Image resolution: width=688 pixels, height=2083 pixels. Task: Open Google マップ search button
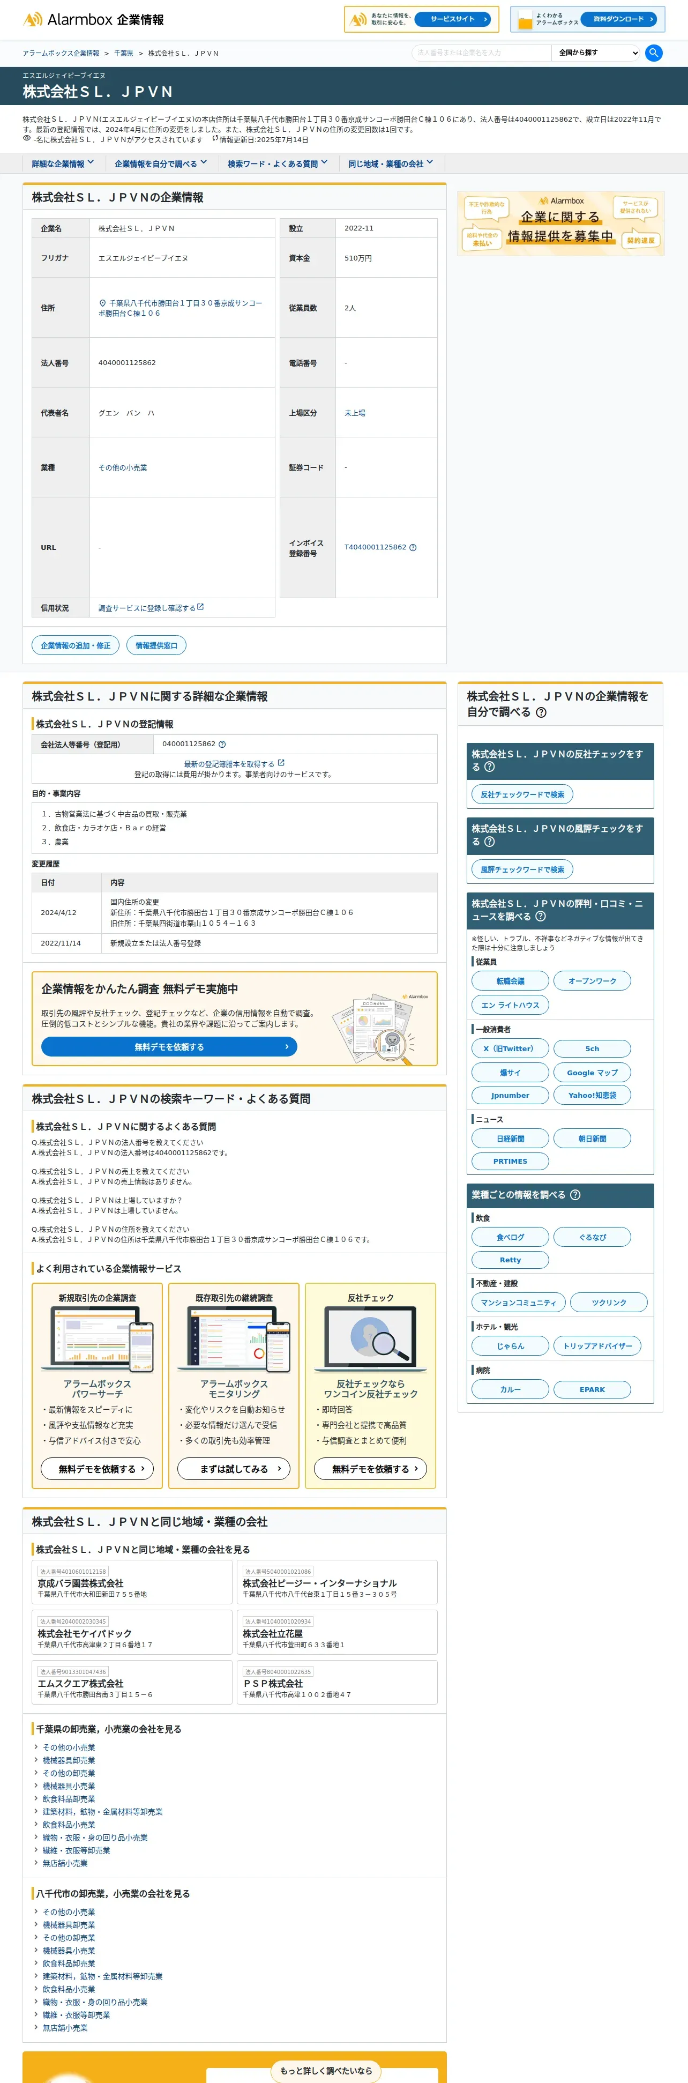point(592,1072)
